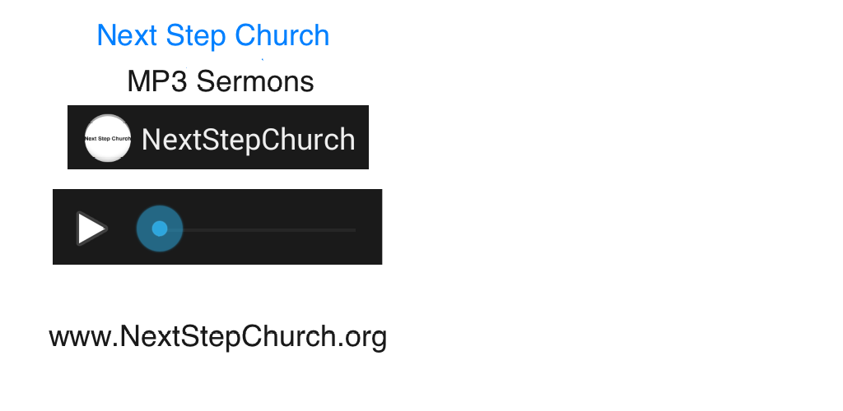Select the MP3 Sermons heading

coord(221,81)
